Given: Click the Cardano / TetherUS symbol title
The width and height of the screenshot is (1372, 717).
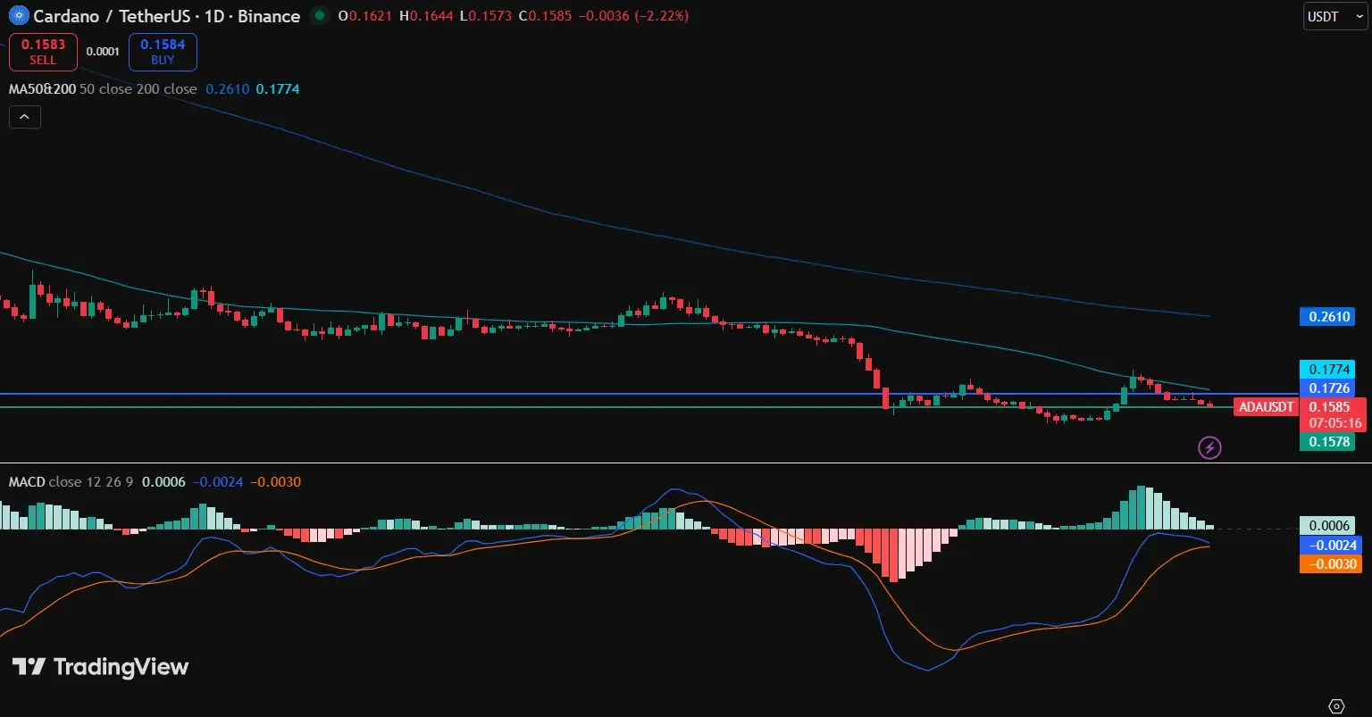Looking at the screenshot, I should tap(166, 16).
